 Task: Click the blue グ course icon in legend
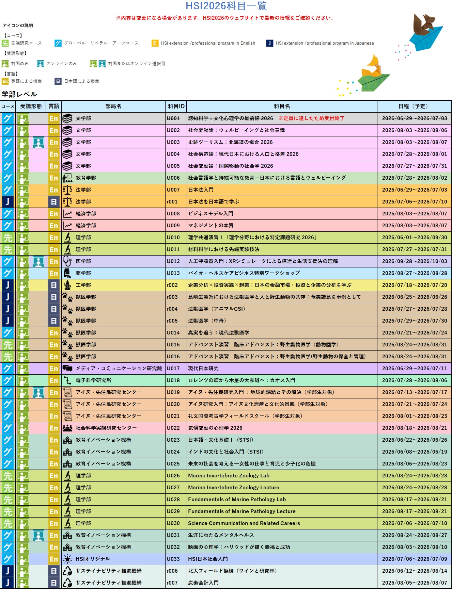(58, 43)
